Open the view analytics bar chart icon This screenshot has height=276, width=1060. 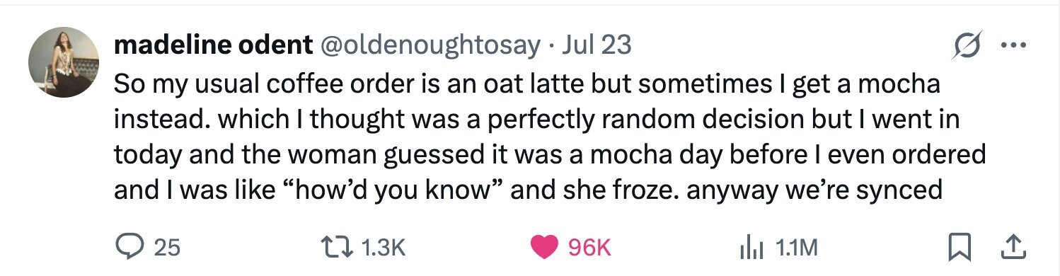(751, 247)
